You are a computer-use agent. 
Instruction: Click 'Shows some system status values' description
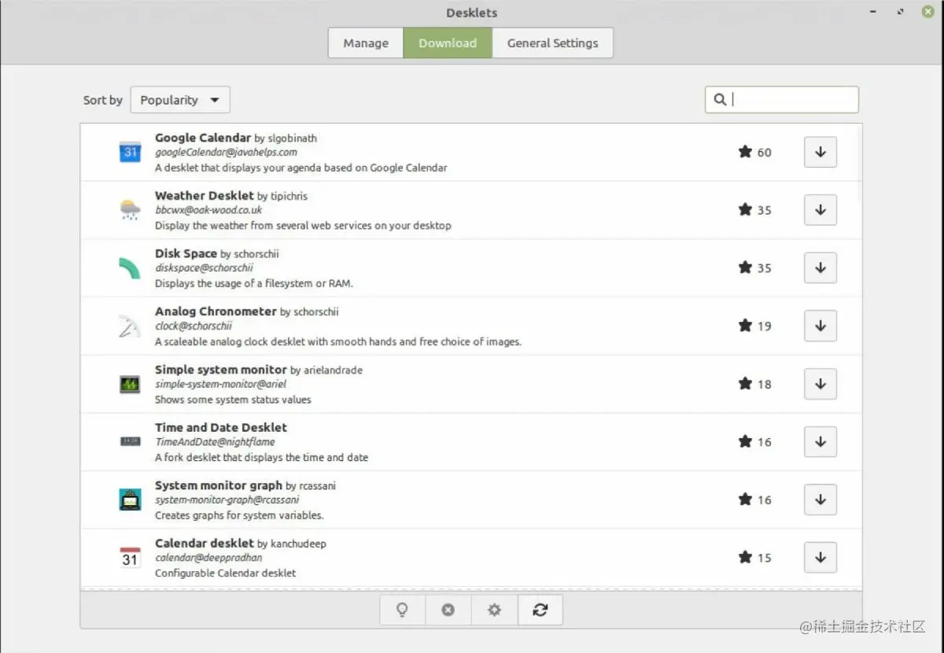point(233,400)
